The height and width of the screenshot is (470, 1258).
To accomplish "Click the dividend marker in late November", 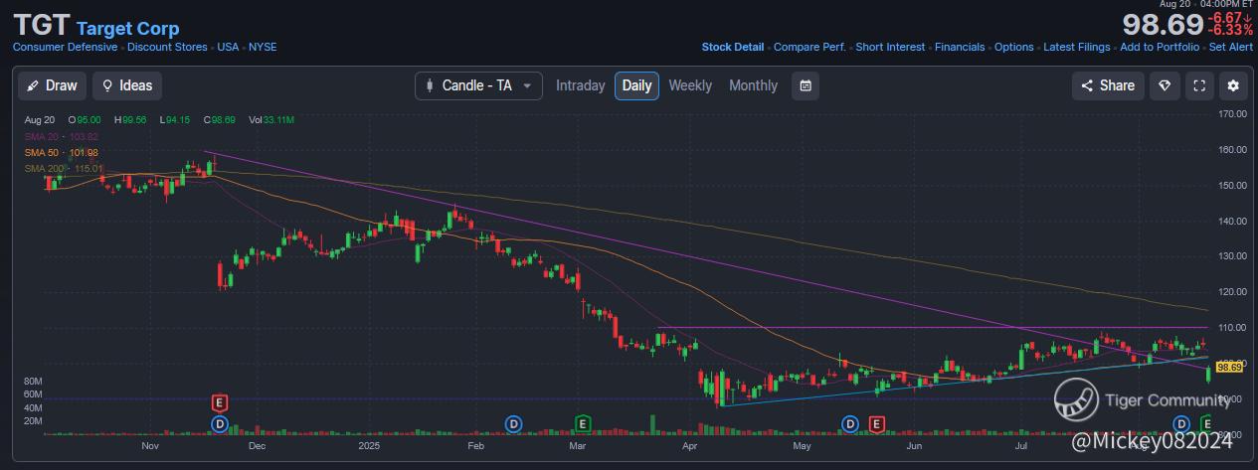I will coord(220,424).
